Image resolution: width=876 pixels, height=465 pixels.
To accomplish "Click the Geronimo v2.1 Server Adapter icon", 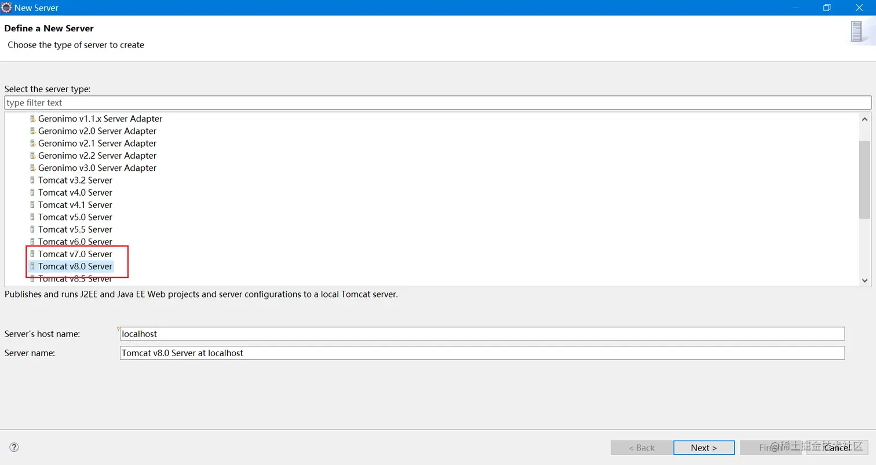I will 32,143.
